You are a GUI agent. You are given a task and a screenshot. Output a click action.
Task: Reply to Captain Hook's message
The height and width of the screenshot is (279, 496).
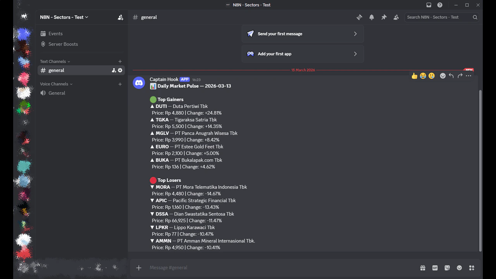pos(451,76)
